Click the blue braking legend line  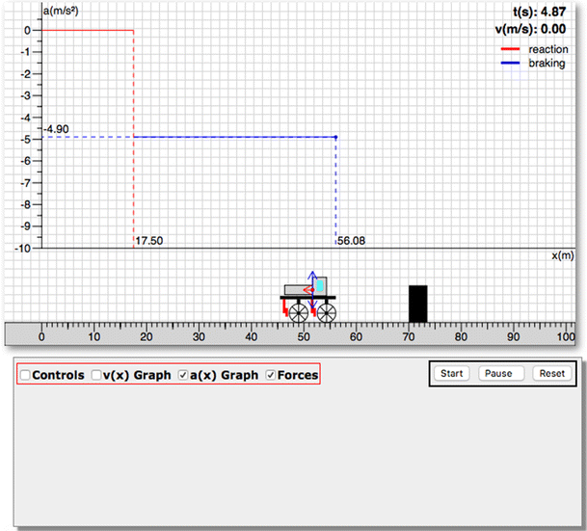(x=509, y=63)
